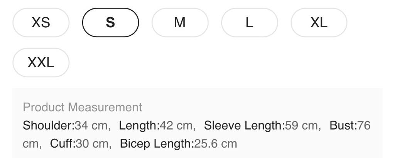Click the Sleeve Length label

tap(244, 125)
